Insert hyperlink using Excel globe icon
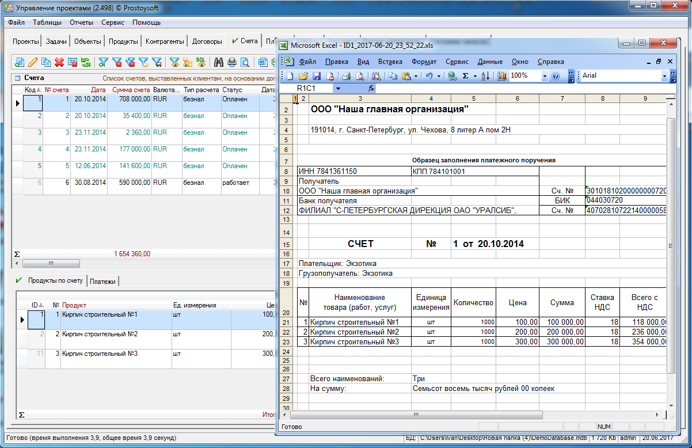 pos(451,75)
